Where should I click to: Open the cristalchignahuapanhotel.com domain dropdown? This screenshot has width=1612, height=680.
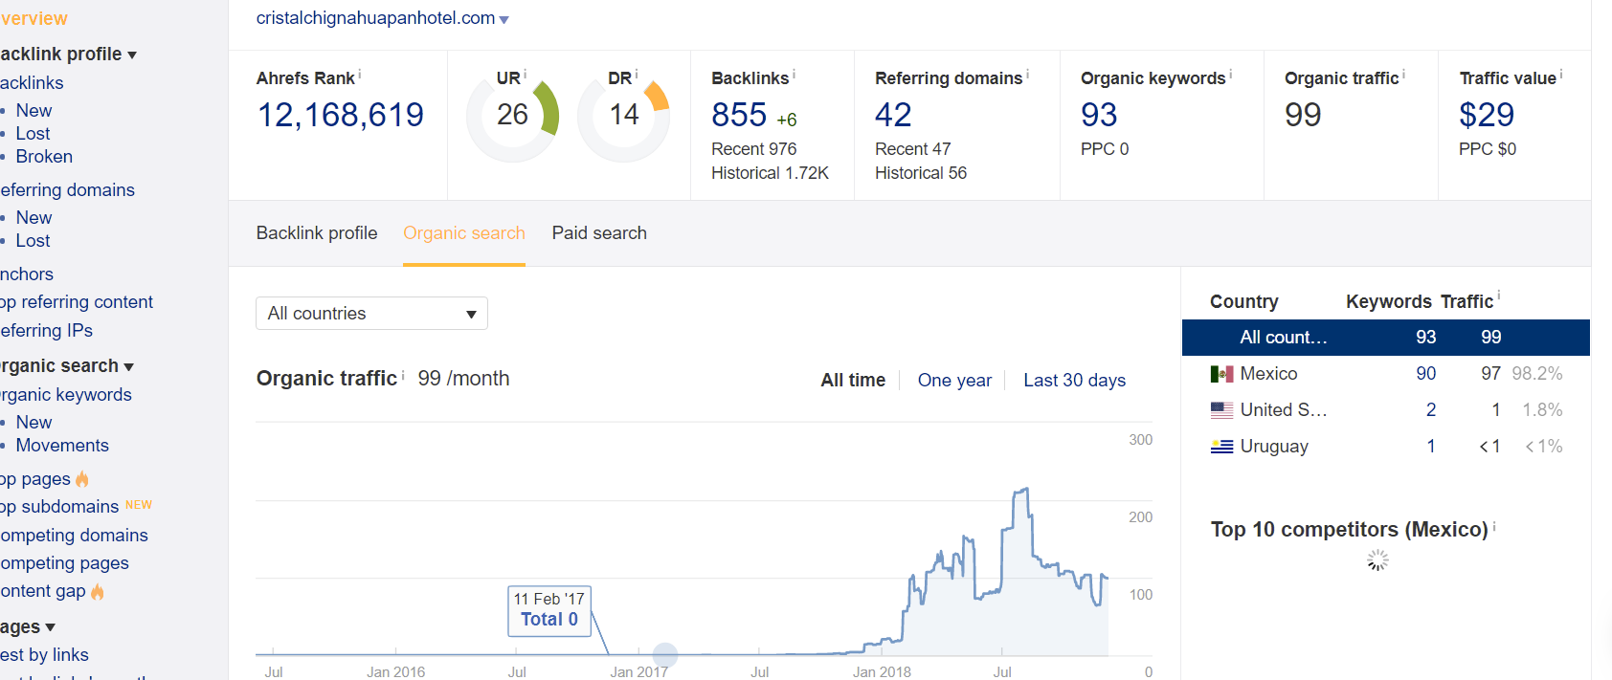(383, 18)
